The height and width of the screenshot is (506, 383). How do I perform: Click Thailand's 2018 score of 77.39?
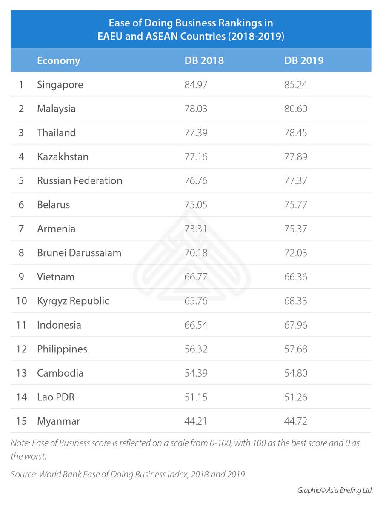(x=196, y=133)
